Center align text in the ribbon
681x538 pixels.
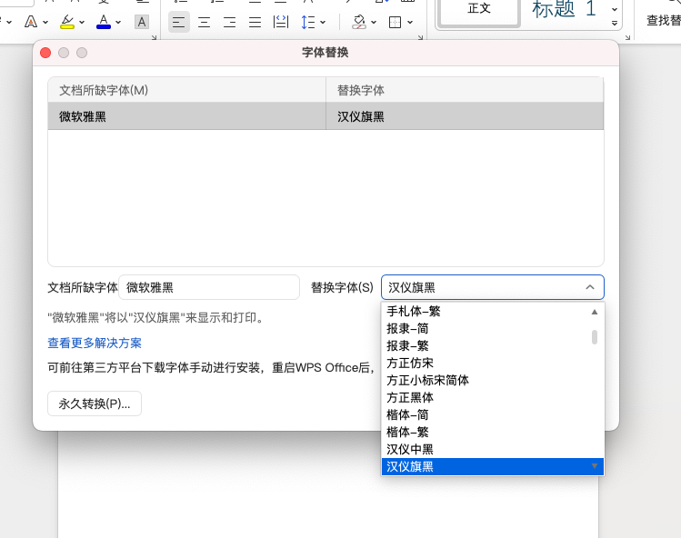[204, 22]
